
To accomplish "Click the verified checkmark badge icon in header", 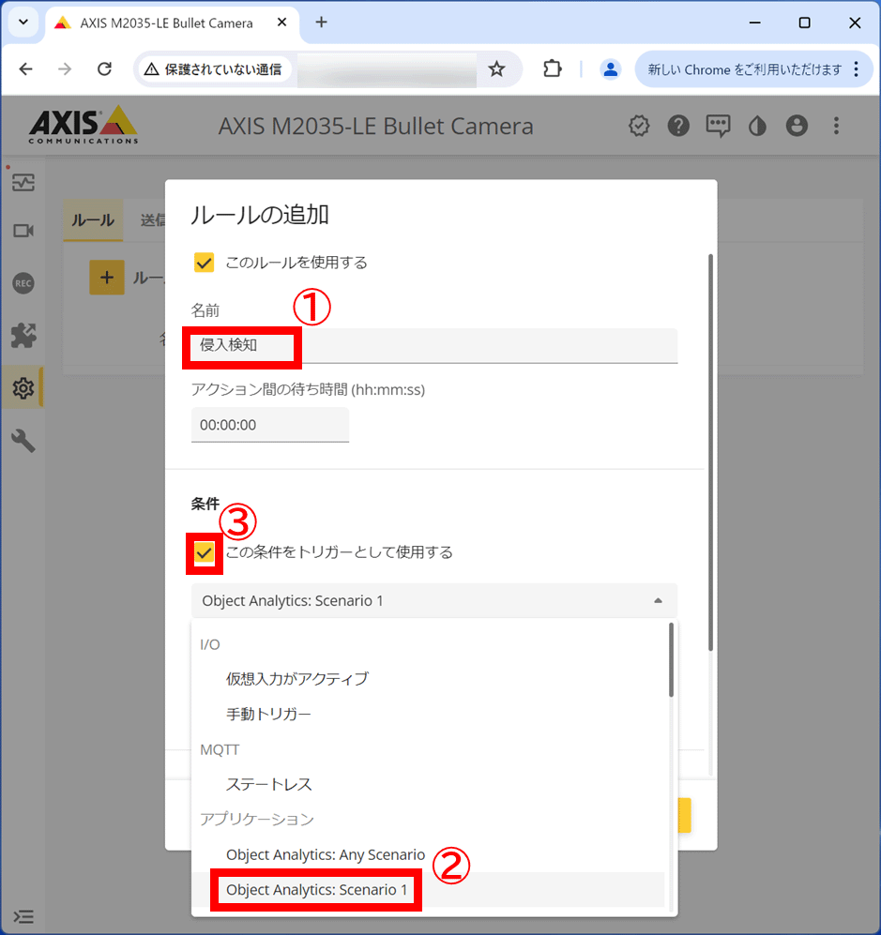I will [639, 126].
